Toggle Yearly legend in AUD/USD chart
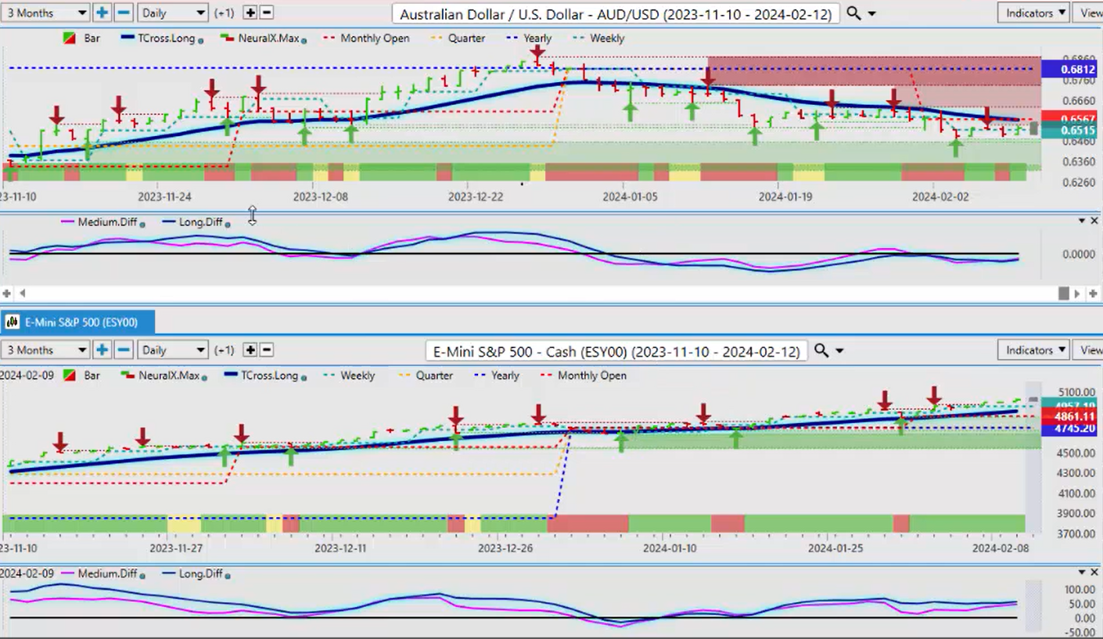Image resolution: width=1103 pixels, height=639 pixels. click(528, 38)
